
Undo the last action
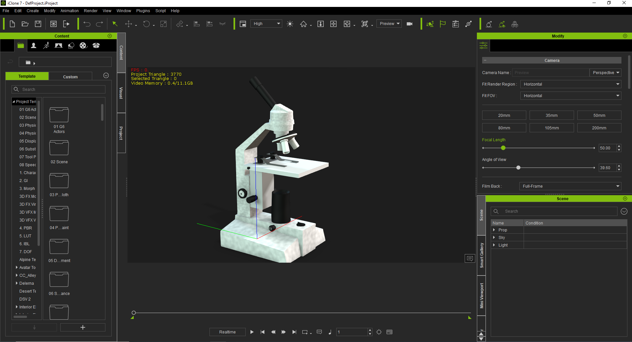[x=87, y=24]
